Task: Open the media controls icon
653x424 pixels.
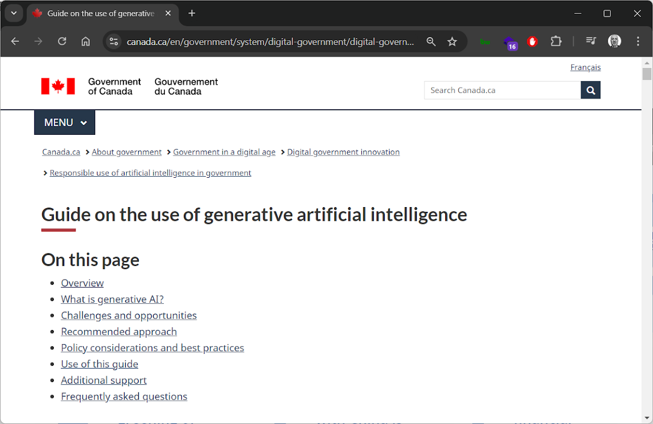Action: point(590,41)
